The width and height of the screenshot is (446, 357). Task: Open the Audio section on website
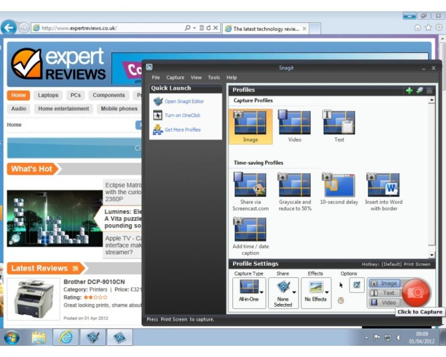pyautogui.click(x=18, y=108)
